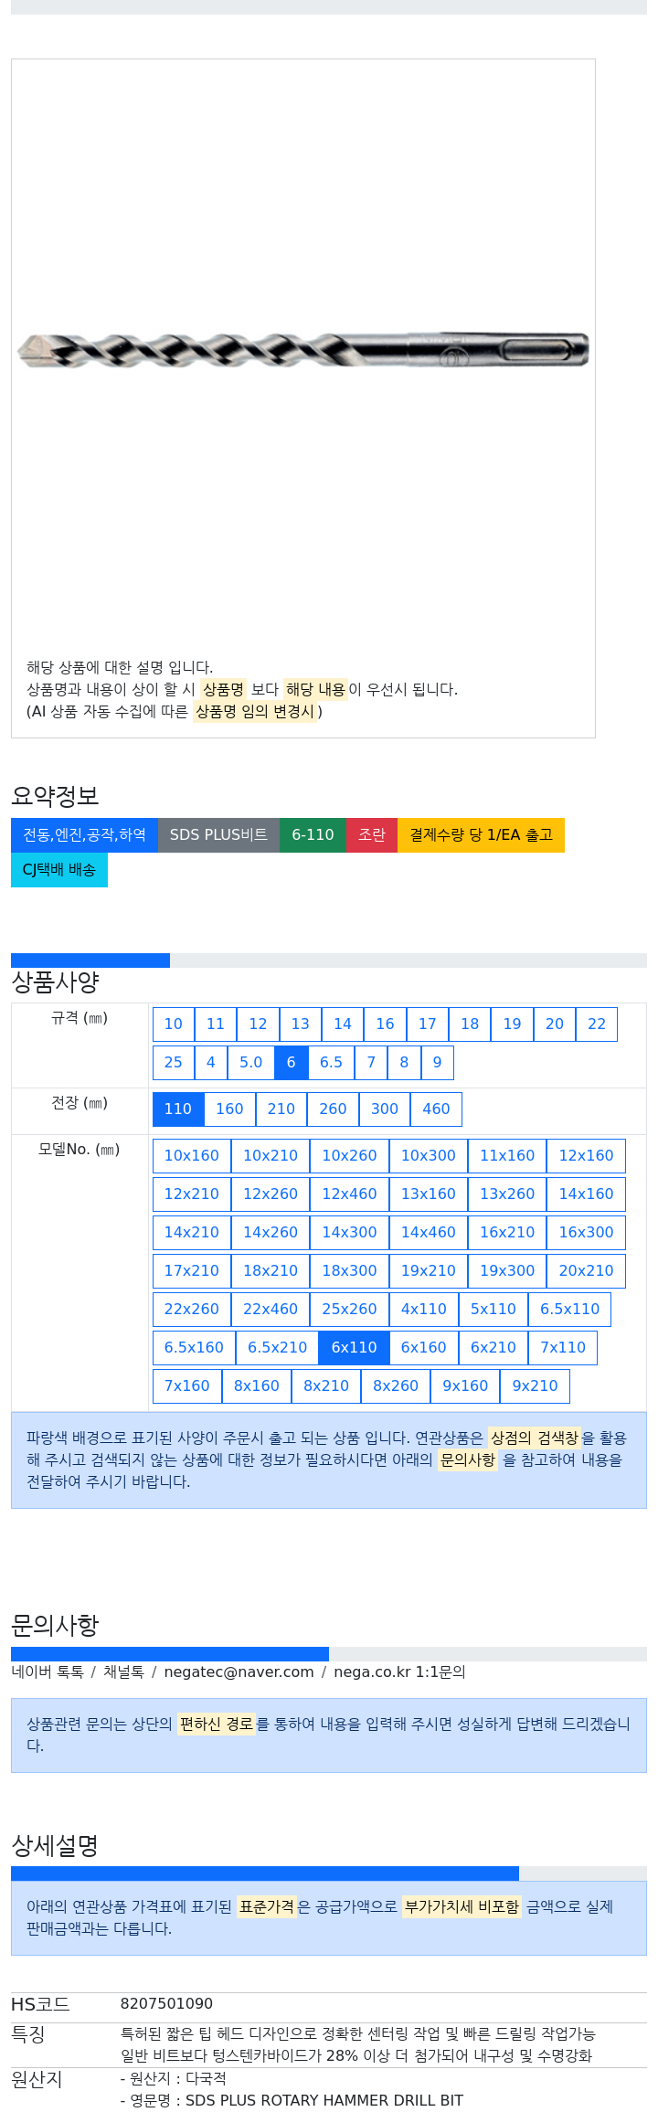Click model 19x300 option
This screenshot has width=658, height=2112.
click(x=507, y=1270)
